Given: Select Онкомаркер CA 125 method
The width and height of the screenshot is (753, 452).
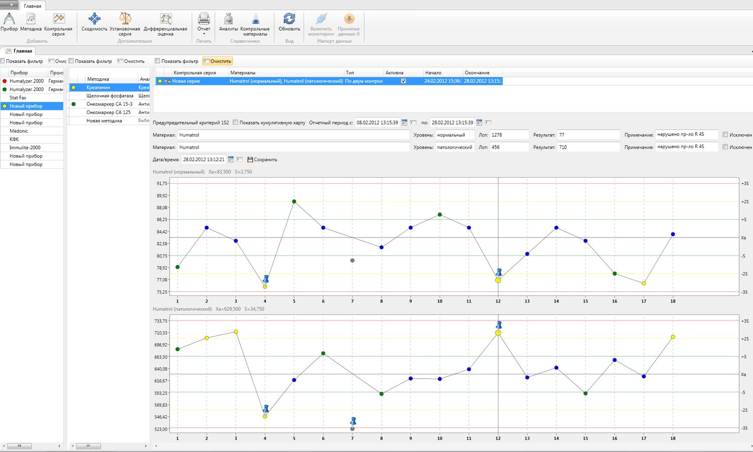Looking at the screenshot, I should point(109,112).
